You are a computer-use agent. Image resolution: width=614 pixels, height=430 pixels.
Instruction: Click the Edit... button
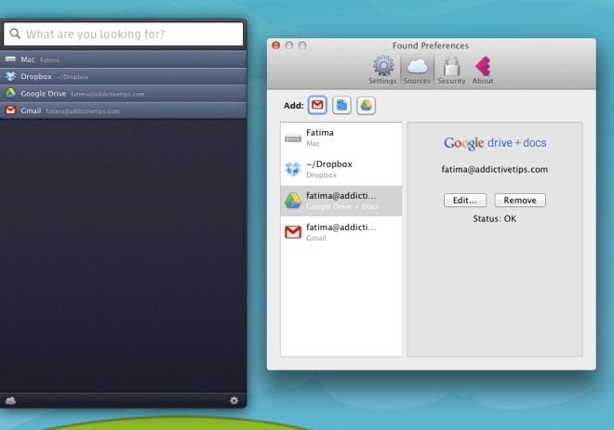465,200
